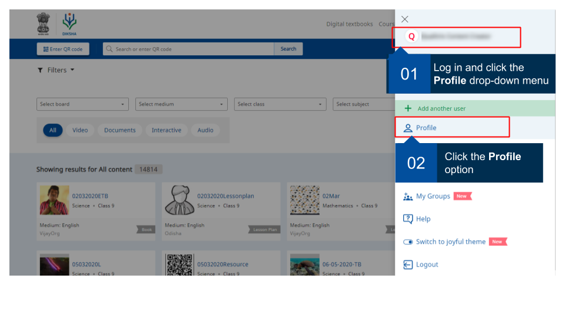
Task: Click the My Groups icon
Action: point(408,197)
